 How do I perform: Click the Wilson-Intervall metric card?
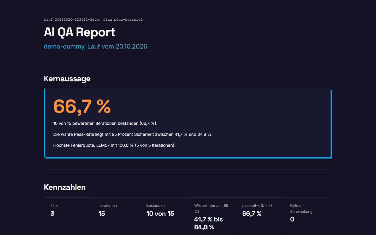[212, 216]
